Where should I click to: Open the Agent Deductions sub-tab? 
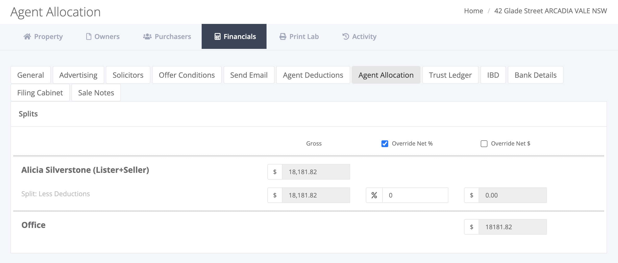click(313, 75)
